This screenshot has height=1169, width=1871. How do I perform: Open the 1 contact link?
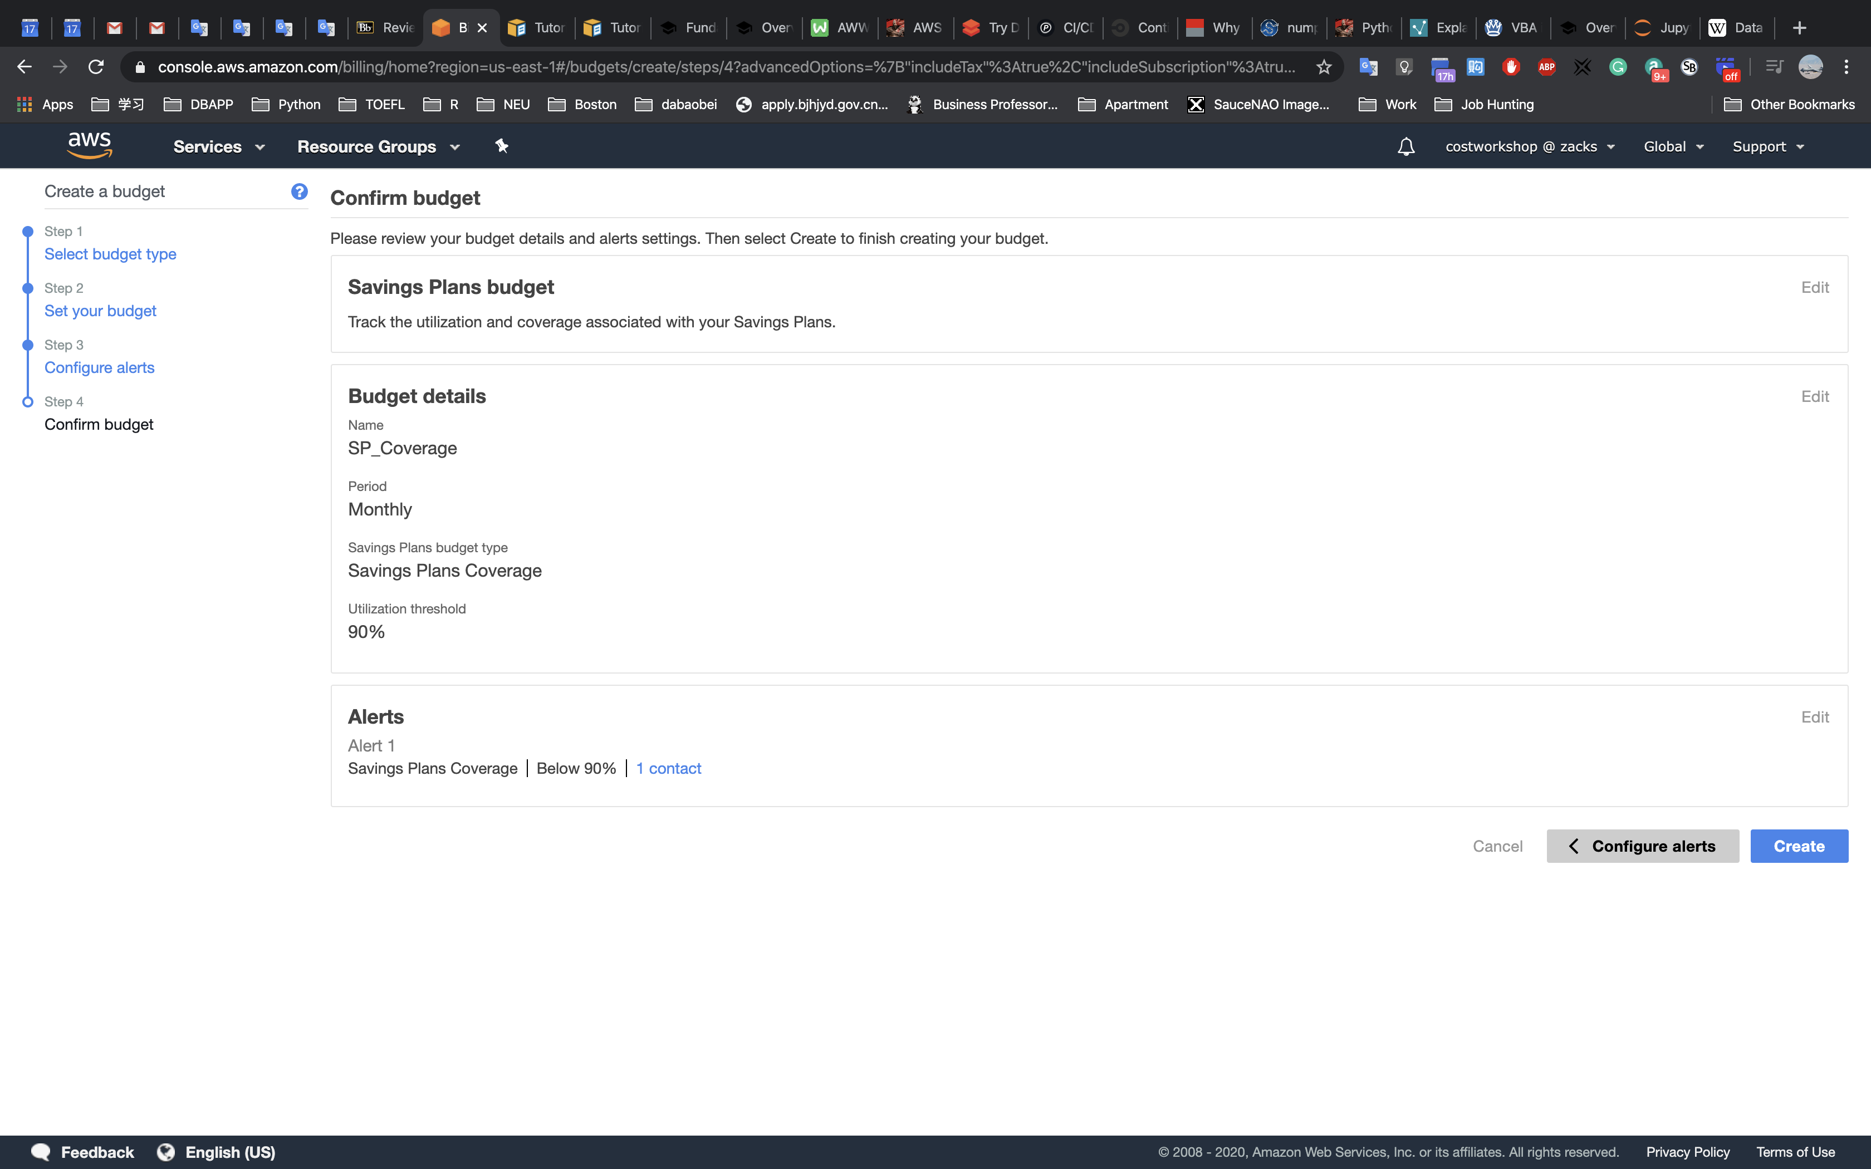pos(668,768)
